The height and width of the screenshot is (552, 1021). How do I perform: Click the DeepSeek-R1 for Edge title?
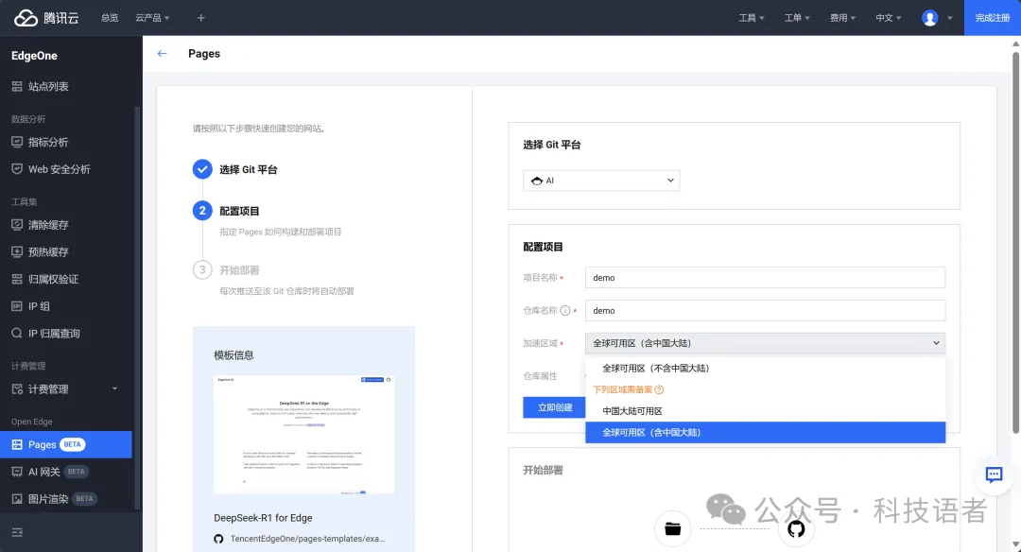263,518
